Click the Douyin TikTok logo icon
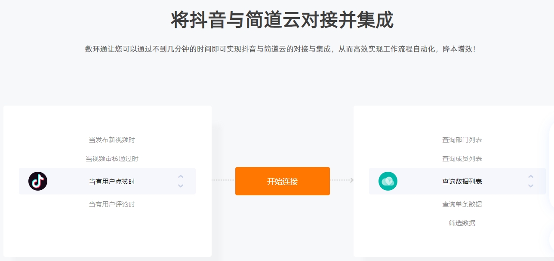Image resolution: width=554 pixels, height=261 pixels. (x=38, y=181)
